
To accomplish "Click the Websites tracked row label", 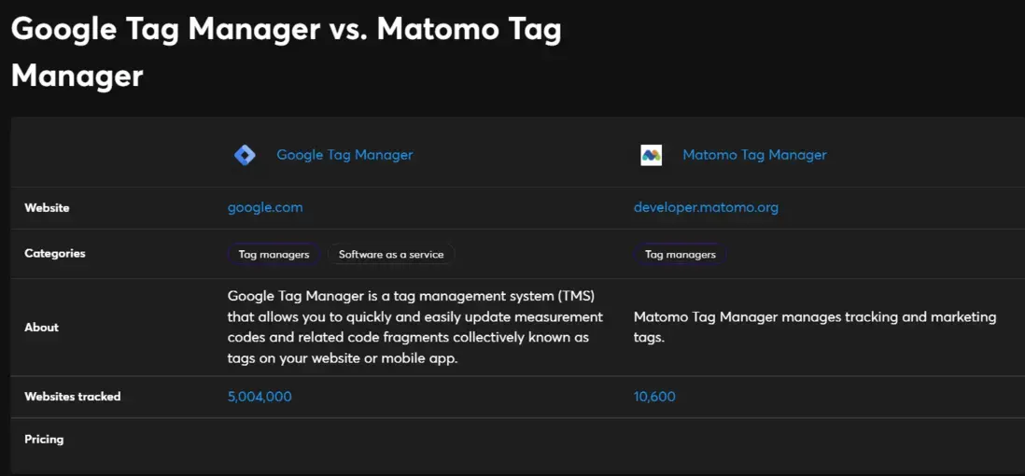I will pos(73,397).
